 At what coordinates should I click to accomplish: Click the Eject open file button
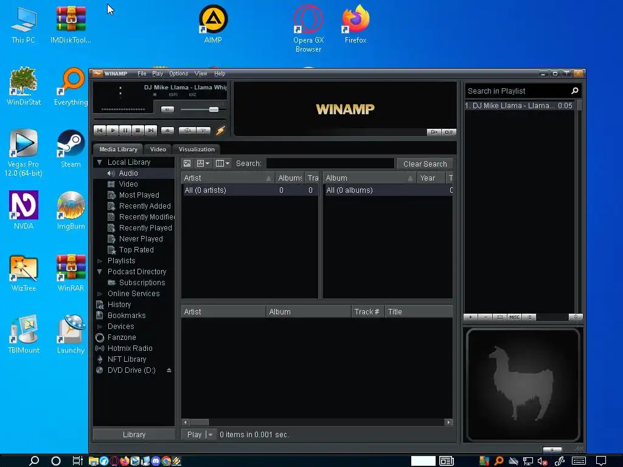(167, 130)
